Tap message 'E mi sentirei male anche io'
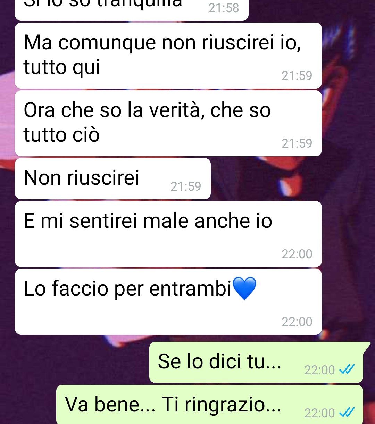Image resolution: width=375 pixels, height=424 pixels. pos(168,234)
